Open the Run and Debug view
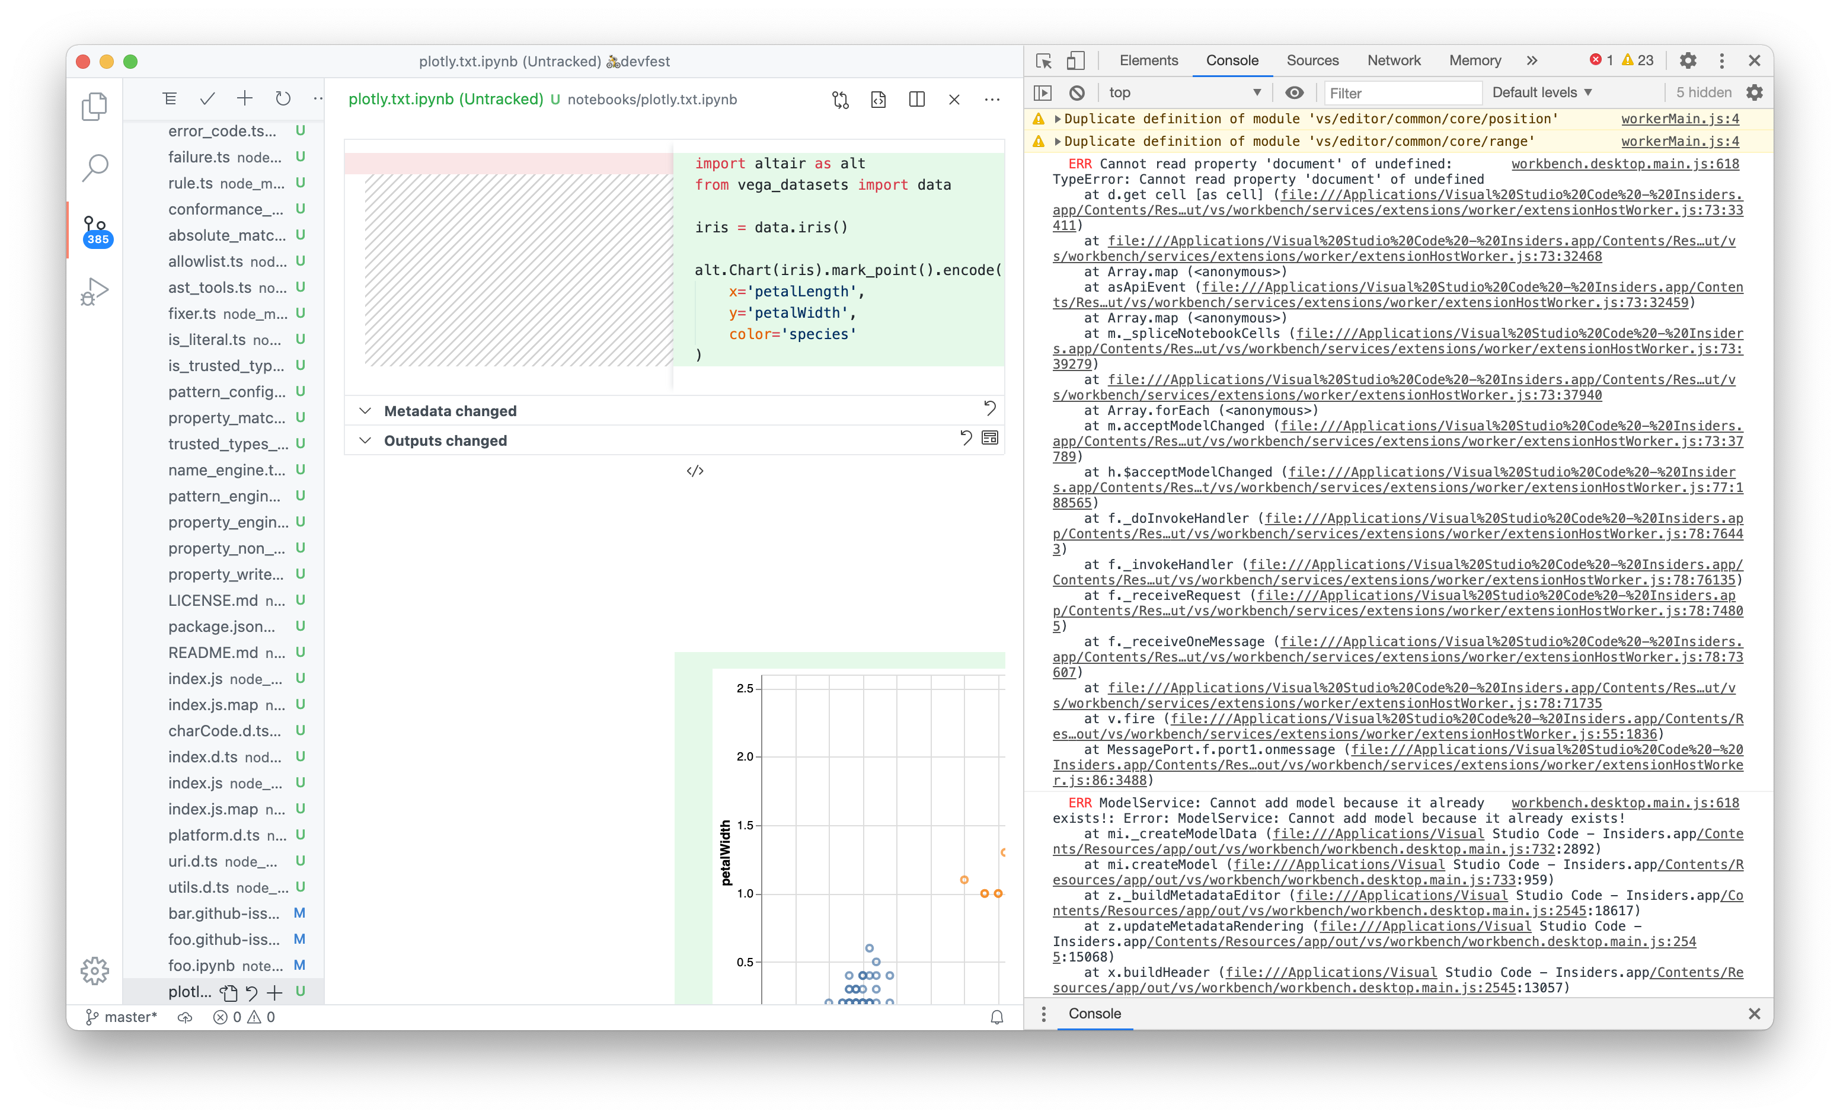 click(x=95, y=291)
